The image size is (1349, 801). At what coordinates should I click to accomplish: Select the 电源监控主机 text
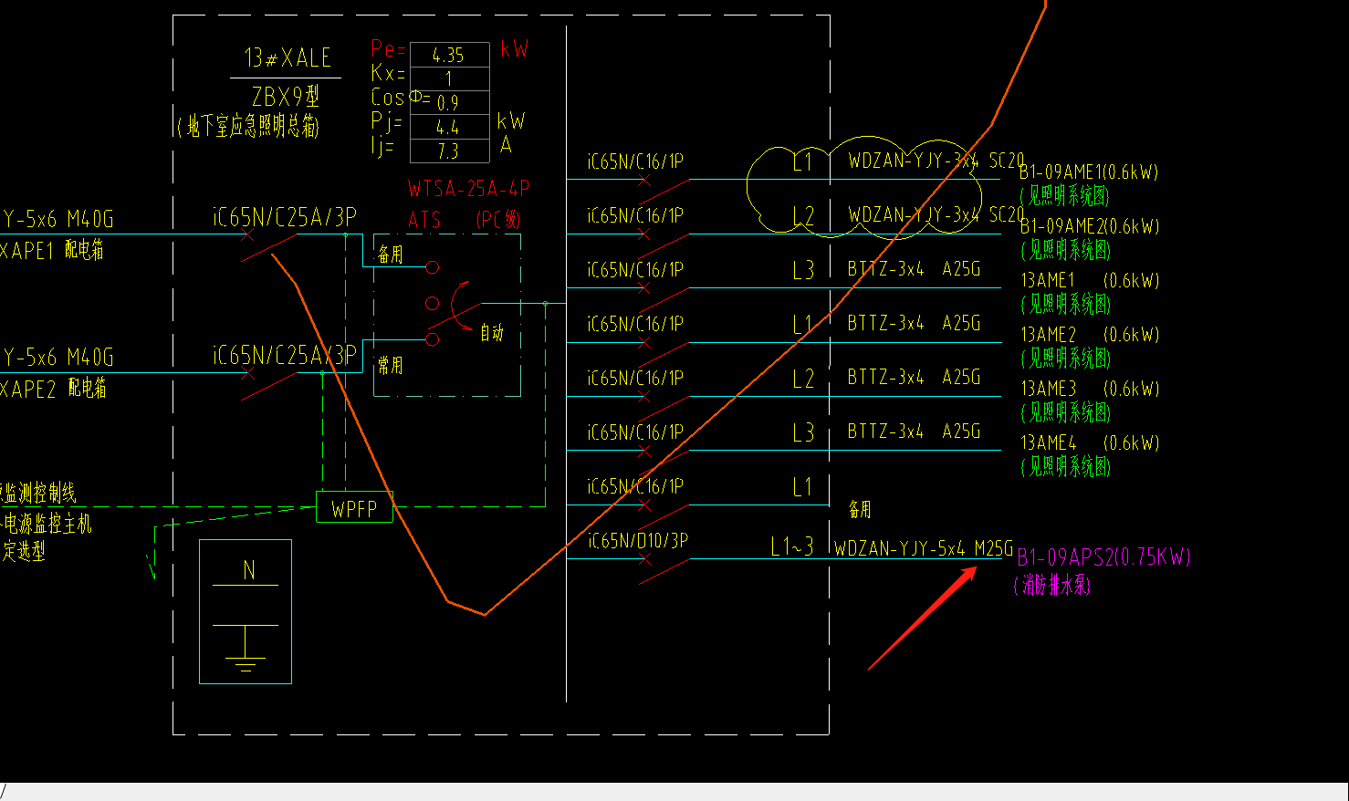47,524
